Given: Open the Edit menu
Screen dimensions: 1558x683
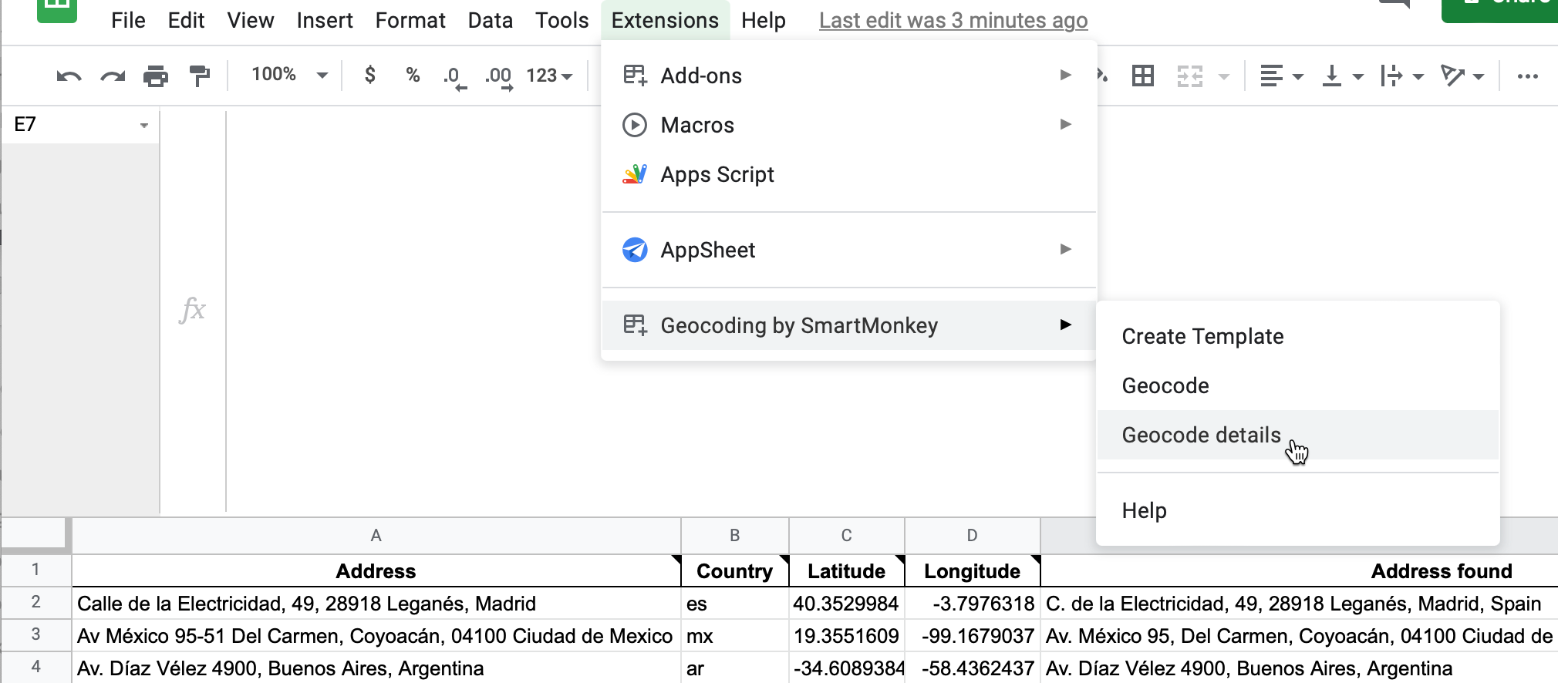Looking at the screenshot, I should [186, 20].
